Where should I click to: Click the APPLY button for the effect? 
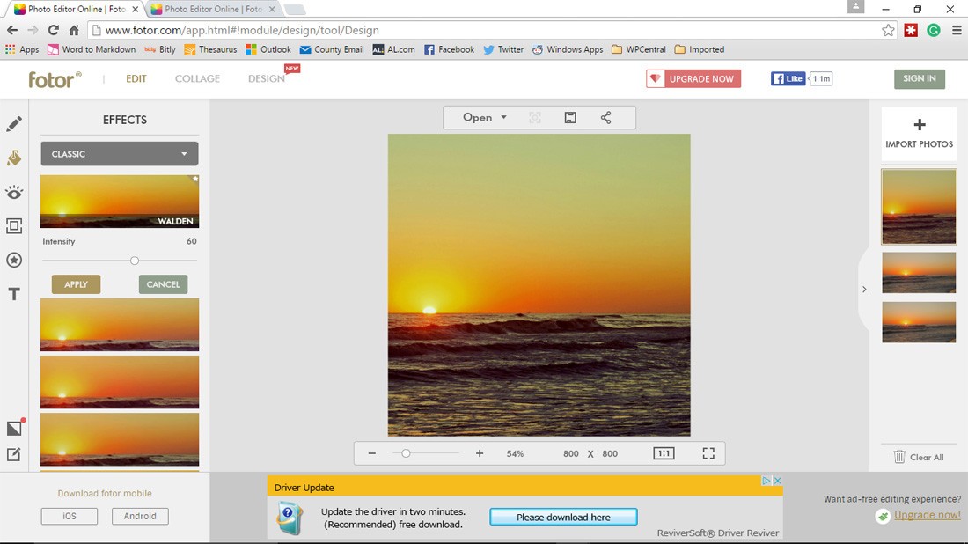pos(76,284)
